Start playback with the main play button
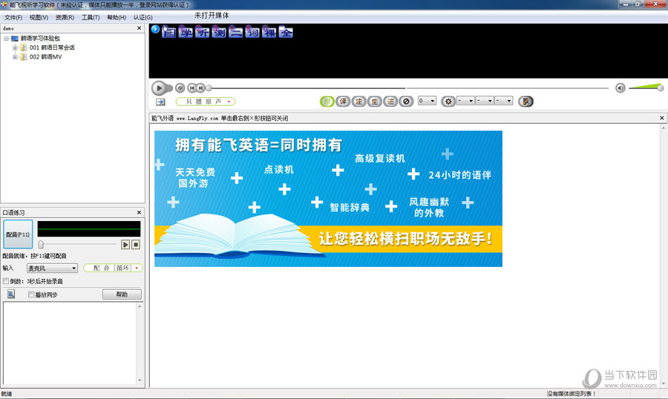This screenshot has height=399, width=668. [x=159, y=88]
